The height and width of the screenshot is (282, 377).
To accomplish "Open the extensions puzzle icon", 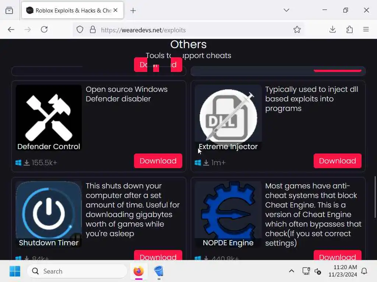I will [x=350, y=29].
